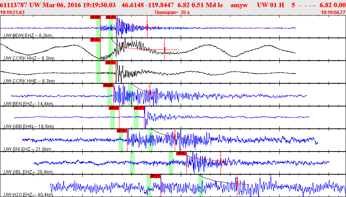Image resolution: width=346 pixels, height=197 pixels.
Task: Select the coda end cross on the GBL trace
Action: (x=221, y=161)
